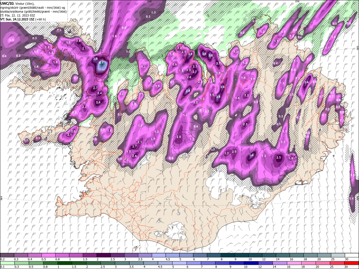Screen dimensions: 359x269
Task: Select the swatch labeled 6 in the lower row
Action: pos(194,263)
